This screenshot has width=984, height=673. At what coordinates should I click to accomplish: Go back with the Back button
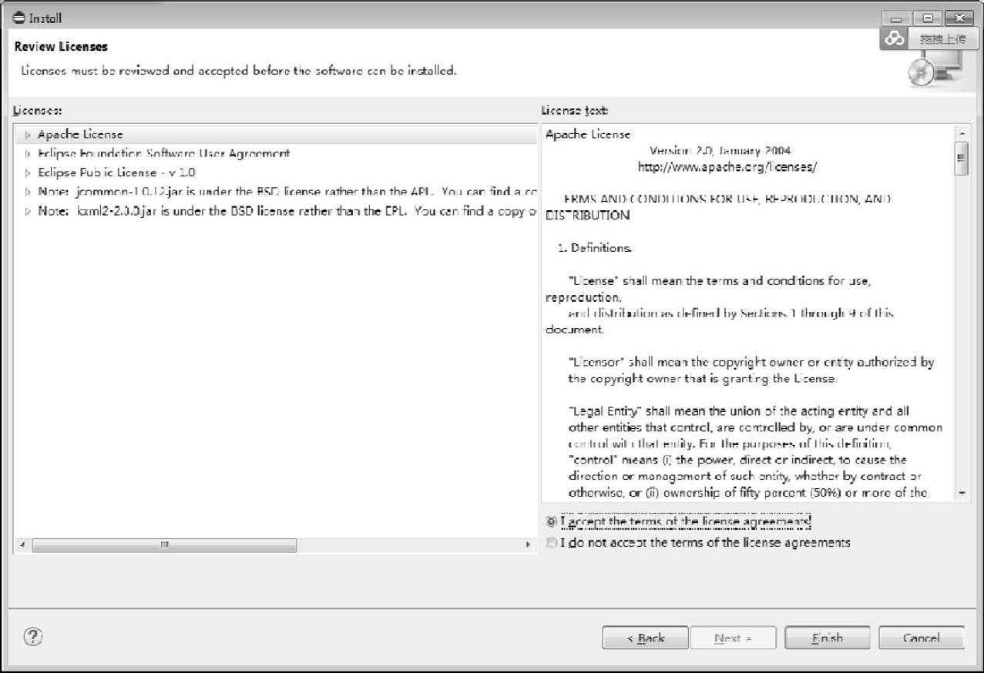tap(645, 638)
